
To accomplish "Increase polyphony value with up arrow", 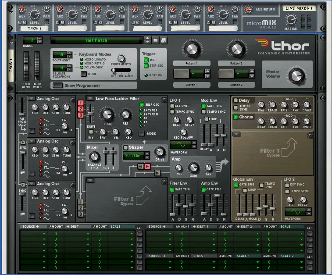I will [69, 53].
